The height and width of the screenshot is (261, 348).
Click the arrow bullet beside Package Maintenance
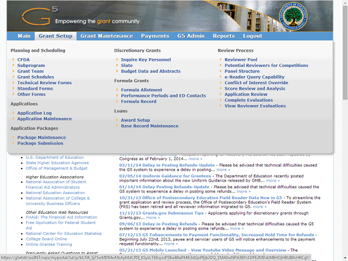[x=13, y=137]
